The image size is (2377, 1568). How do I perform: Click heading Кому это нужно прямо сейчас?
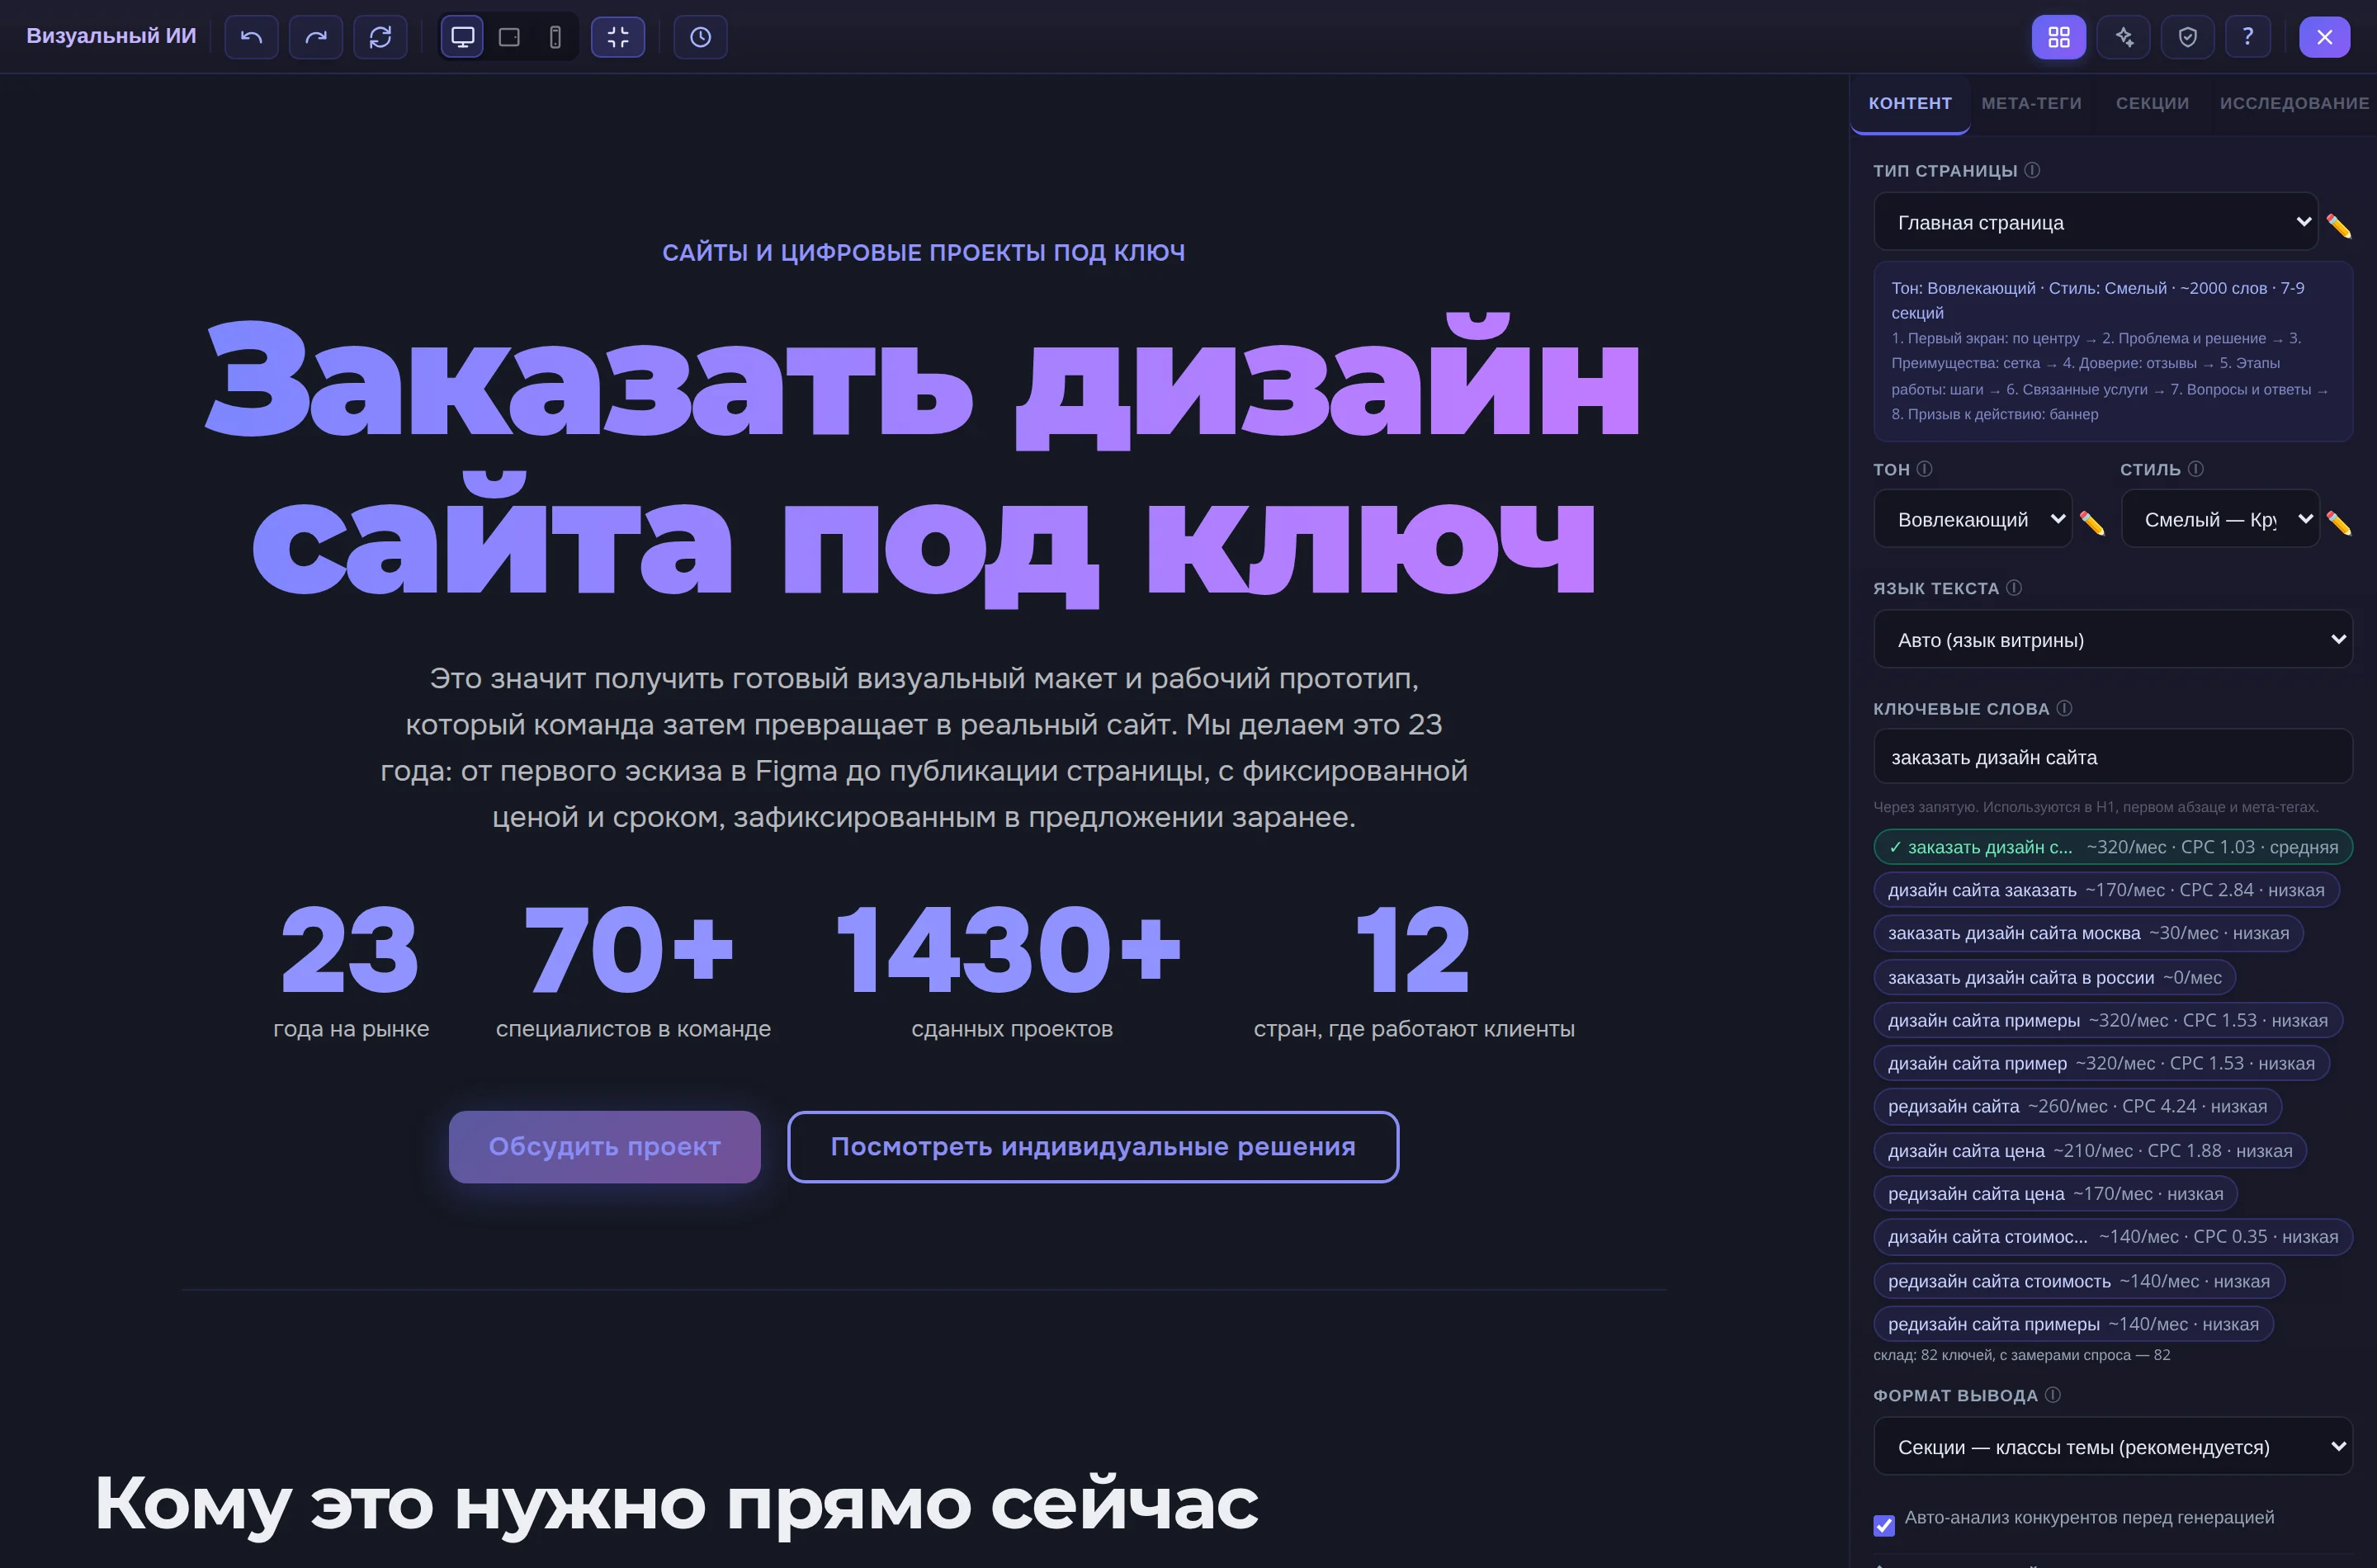point(676,1503)
